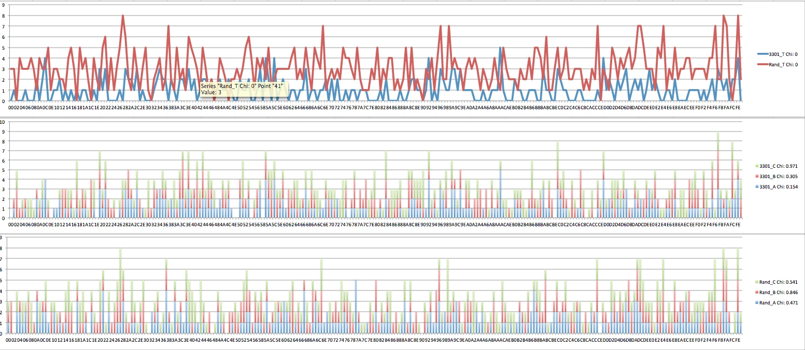Click the blue swatch beside 3301_A legend
The width and height of the screenshot is (805, 350).
757,186
